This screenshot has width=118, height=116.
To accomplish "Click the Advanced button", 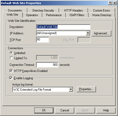I will tap(101, 33).
